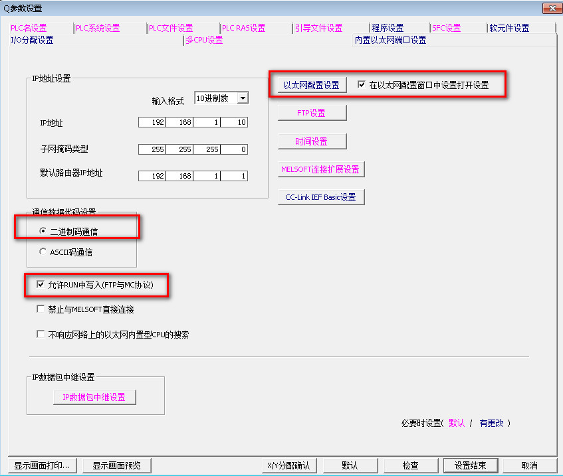Switch to PLC系统设置 tab
Image resolution: width=563 pixels, height=476 pixels.
pos(98,28)
